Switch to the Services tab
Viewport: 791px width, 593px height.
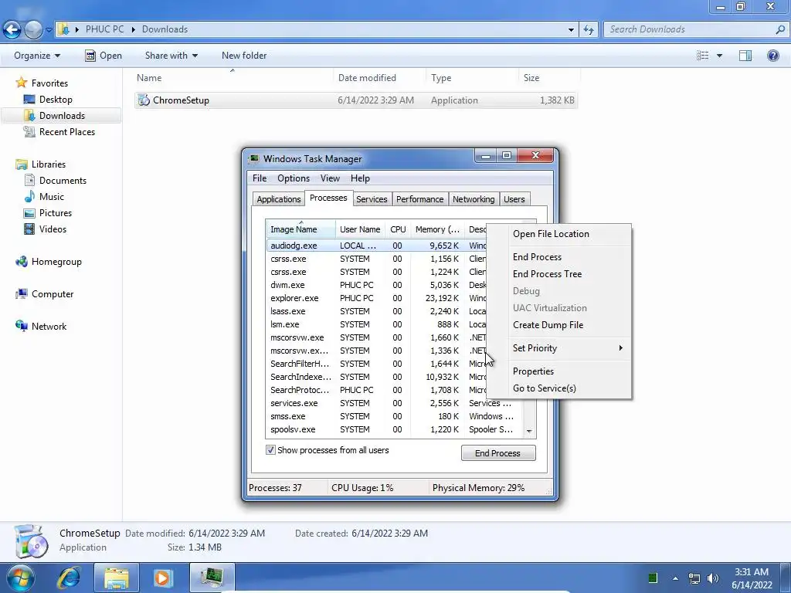coord(372,199)
